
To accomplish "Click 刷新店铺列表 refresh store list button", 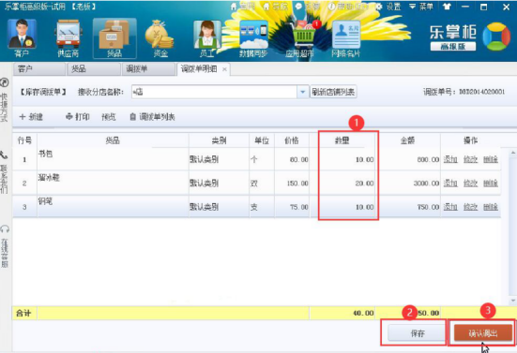I will (x=333, y=92).
